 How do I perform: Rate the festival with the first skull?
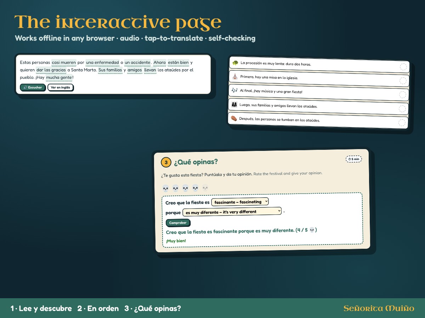pos(166,188)
